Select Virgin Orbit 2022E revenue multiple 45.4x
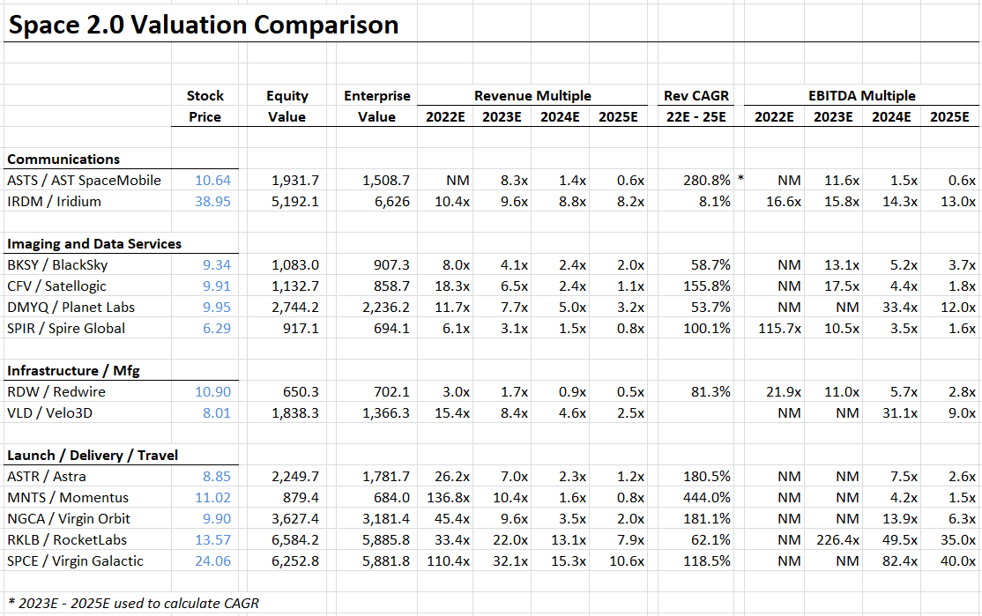This screenshot has height=616, width=982. (452, 519)
